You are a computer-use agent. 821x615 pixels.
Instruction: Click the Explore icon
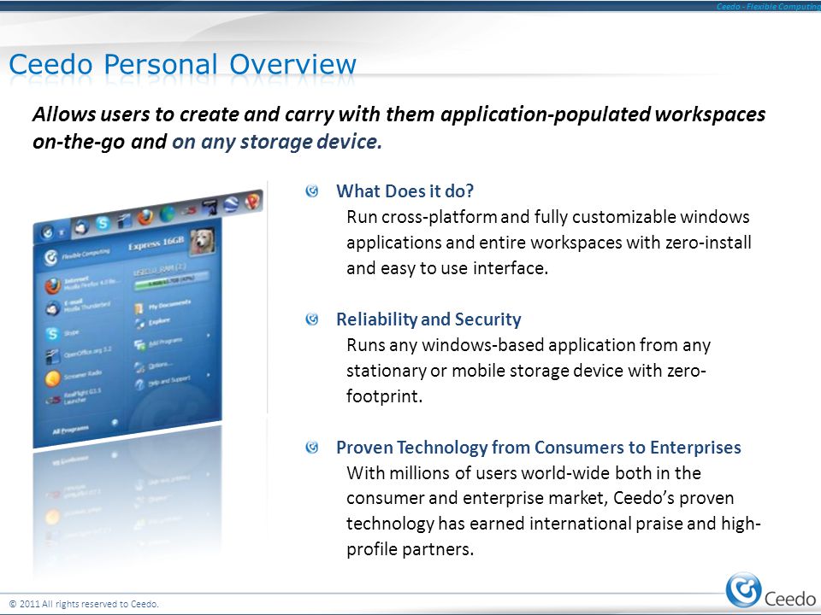click(139, 324)
